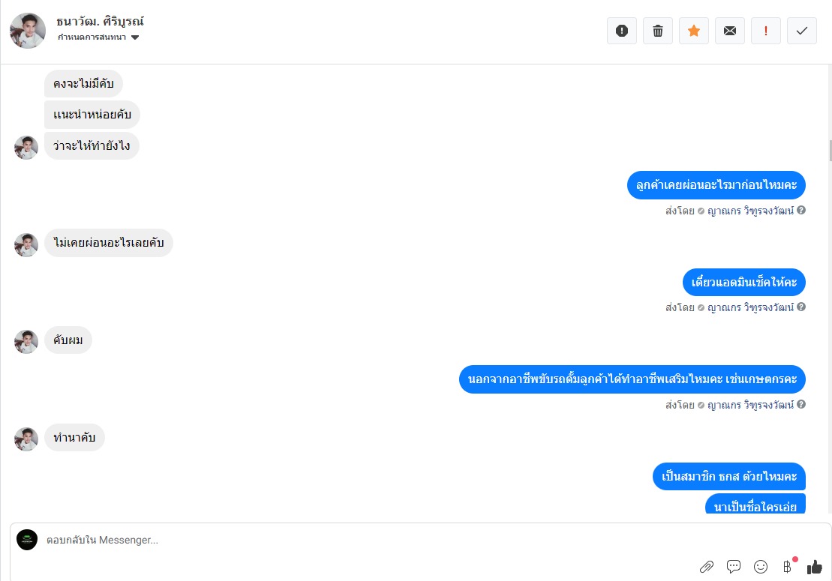
Task: Click the conversation vertical scrollbar
Action: point(830,150)
